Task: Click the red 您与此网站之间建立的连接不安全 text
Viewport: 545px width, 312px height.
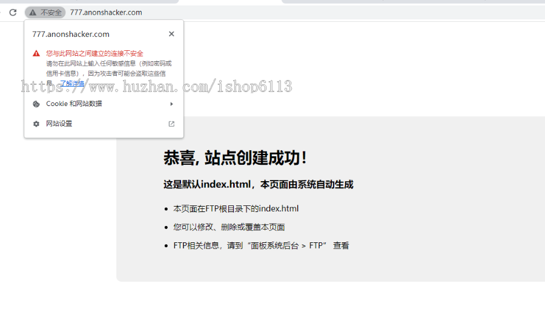Action: [94, 53]
